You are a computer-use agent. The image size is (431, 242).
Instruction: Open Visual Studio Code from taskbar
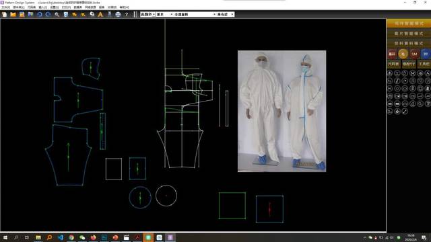[61, 237]
